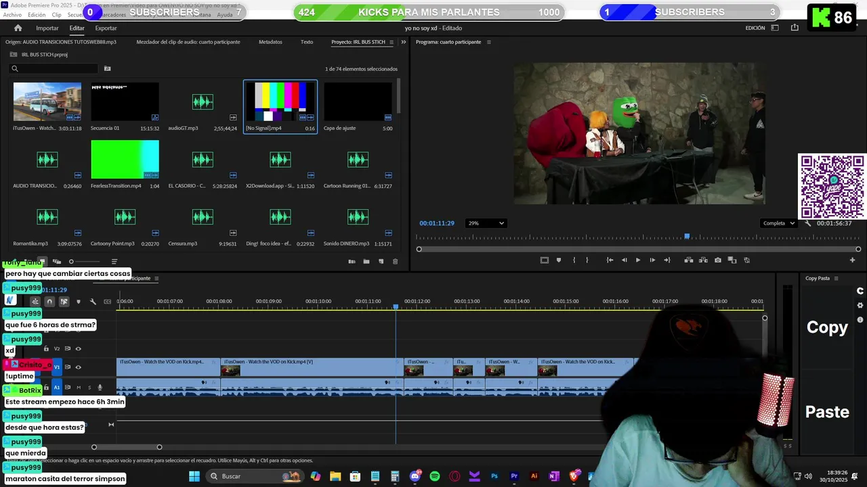
Task: Toggle the captions CC track button
Action: 107,302
